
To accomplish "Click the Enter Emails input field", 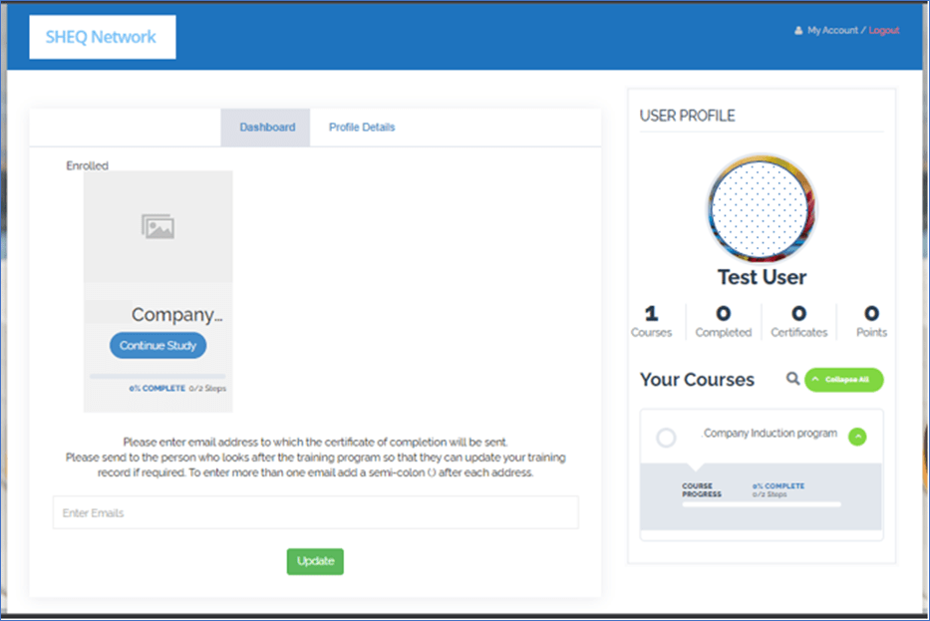I will point(315,512).
